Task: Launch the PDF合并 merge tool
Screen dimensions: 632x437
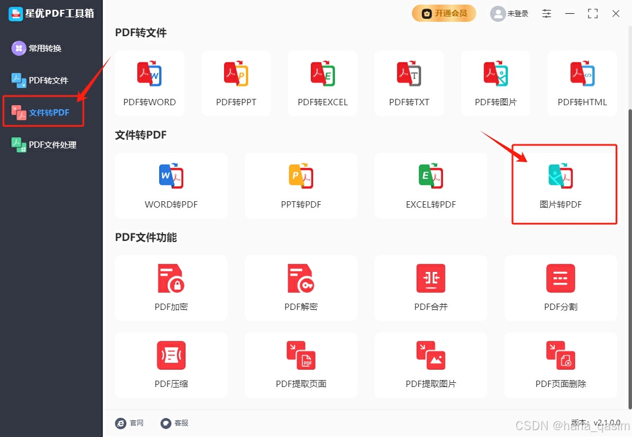Action: 431,288
